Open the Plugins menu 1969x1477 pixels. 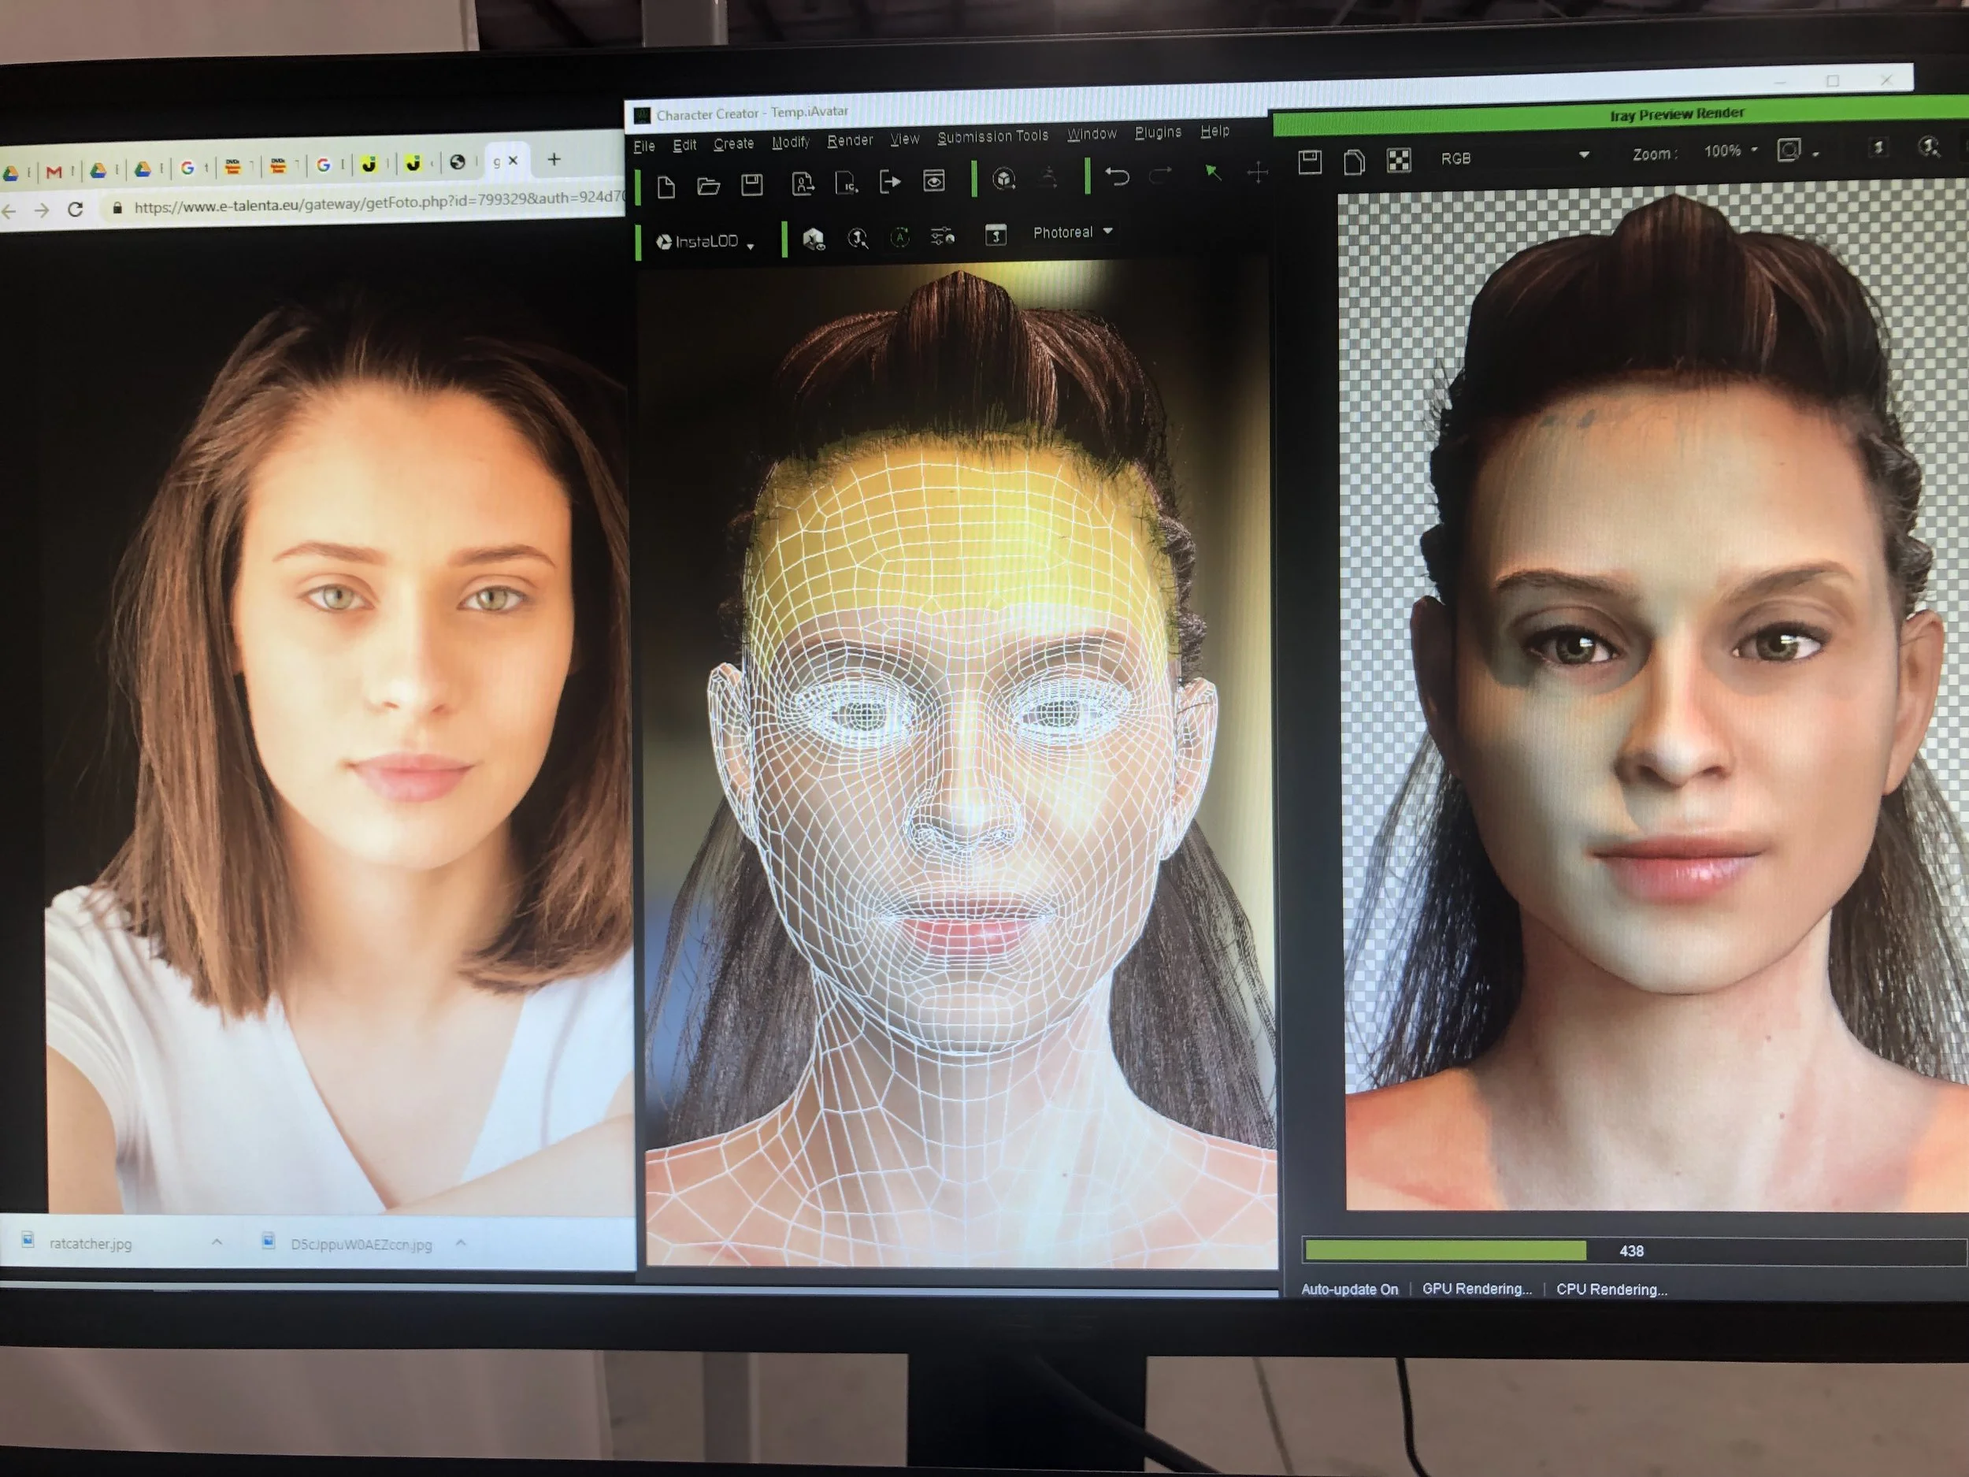coord(1157,132)
